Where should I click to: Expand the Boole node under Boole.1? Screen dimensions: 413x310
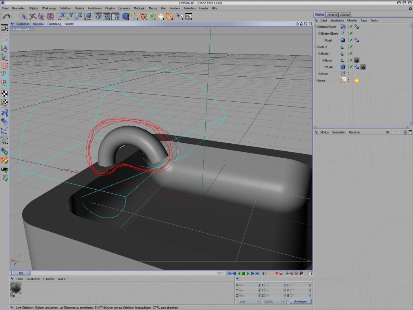(x=323, y=61)
